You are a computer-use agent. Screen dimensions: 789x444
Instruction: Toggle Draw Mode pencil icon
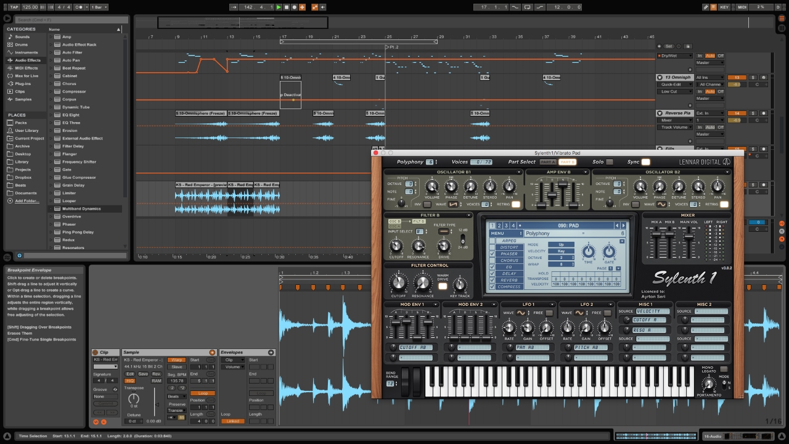pos(706,7)
